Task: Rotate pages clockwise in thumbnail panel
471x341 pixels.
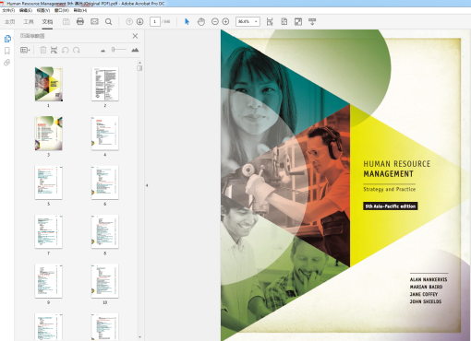Action: click(77, 50)
